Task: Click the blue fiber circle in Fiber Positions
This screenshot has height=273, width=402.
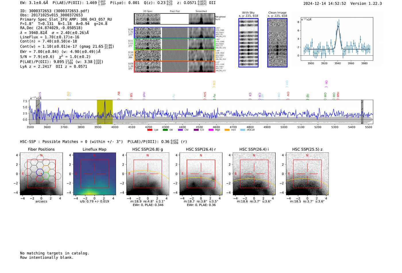Action: pos(40,173)
